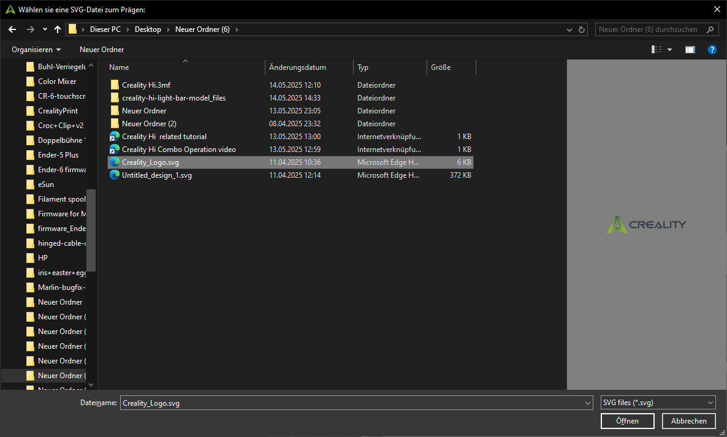Viewport: 727px width, 437px height.
Task: Select 'Marlin-bugfix-' sidebar folder
Action: click(56, 287)
